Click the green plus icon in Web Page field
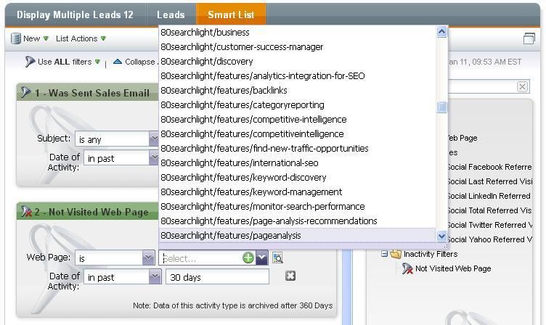 (248, 258)
